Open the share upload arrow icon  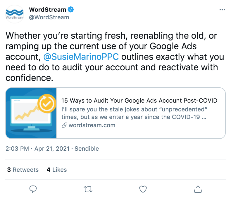(198, 189)
